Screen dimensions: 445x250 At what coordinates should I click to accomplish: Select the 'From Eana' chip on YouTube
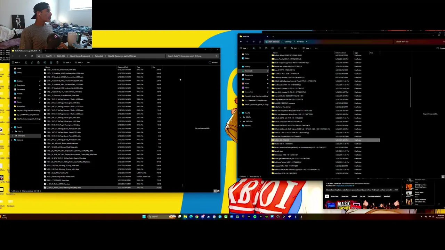(334, 197)
